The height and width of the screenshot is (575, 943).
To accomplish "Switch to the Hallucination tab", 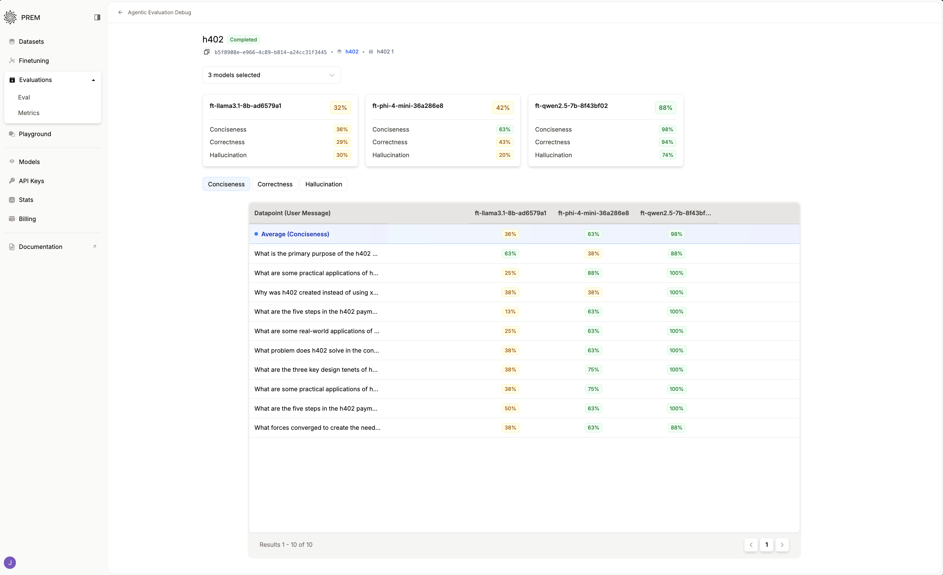I will pos(324,184).
